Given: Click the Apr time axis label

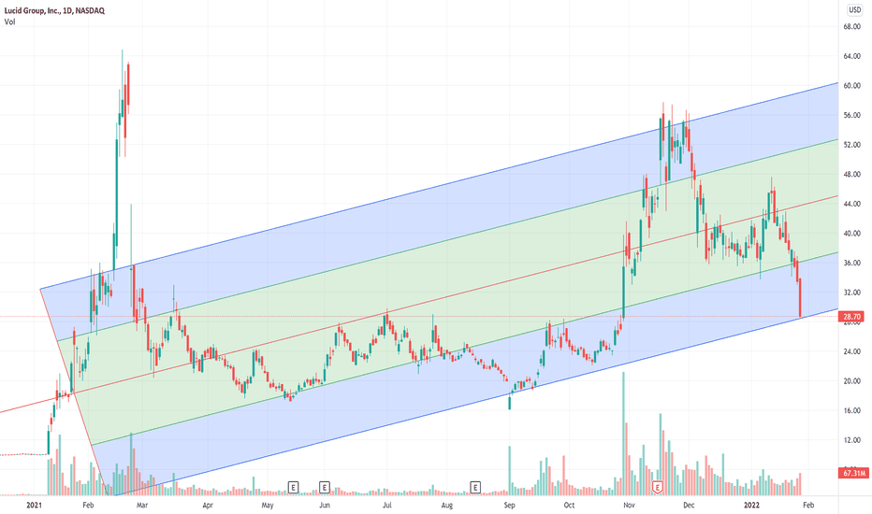Looking at the screenshot, I should [x=208, y=505].
